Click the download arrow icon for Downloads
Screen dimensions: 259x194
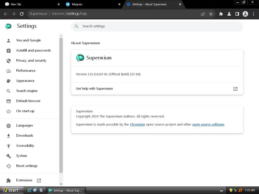coord(9,136)
